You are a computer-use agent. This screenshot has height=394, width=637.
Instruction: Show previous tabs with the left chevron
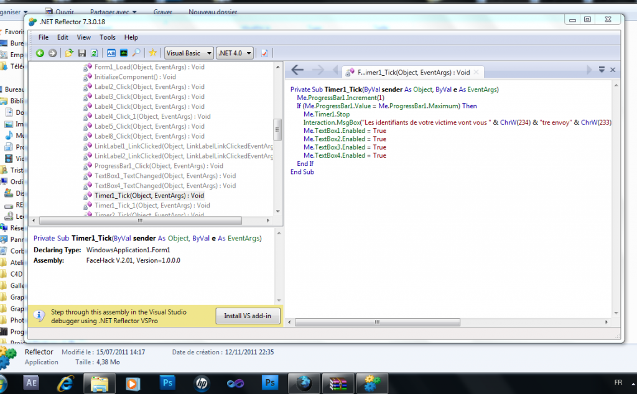335,70
